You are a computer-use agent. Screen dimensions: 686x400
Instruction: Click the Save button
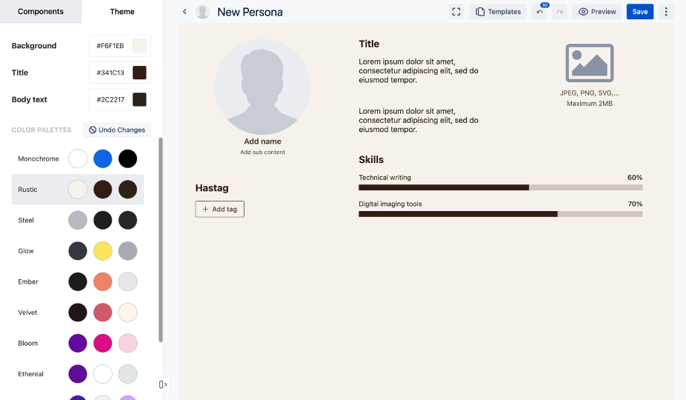[x=639, y=12]
